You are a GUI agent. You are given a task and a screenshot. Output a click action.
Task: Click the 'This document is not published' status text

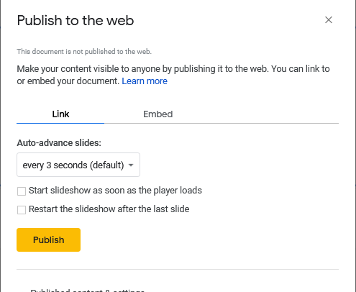pyautogui.click(x=84, y=52)
